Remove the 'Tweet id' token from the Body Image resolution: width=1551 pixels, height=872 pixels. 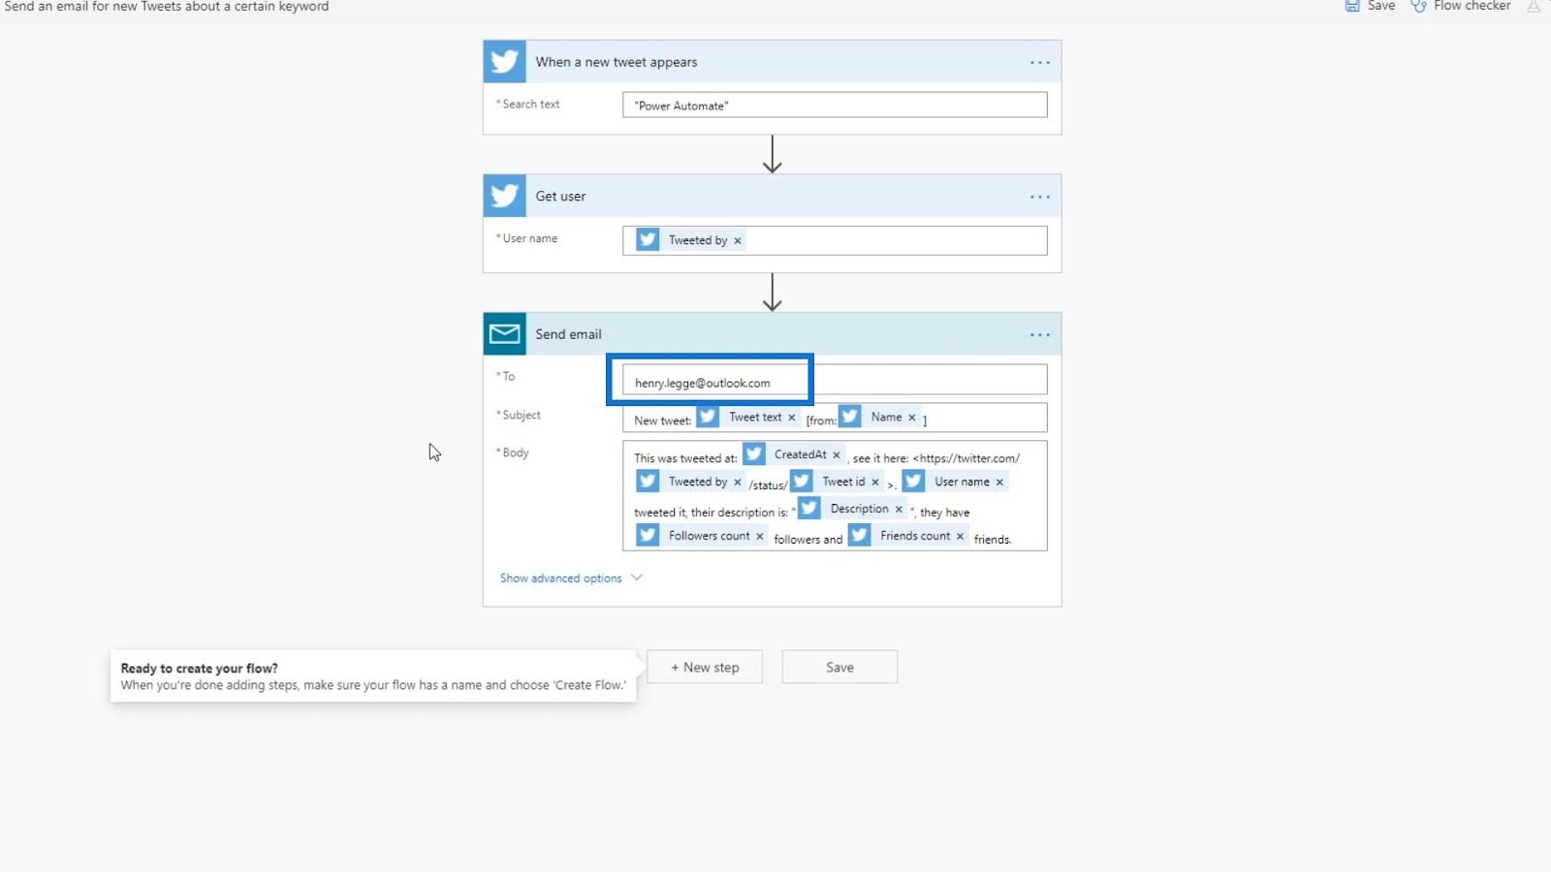coord(875,483)
